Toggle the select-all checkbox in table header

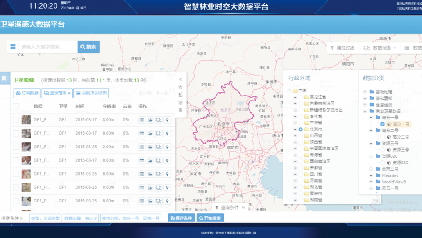[x=16, y=106]
